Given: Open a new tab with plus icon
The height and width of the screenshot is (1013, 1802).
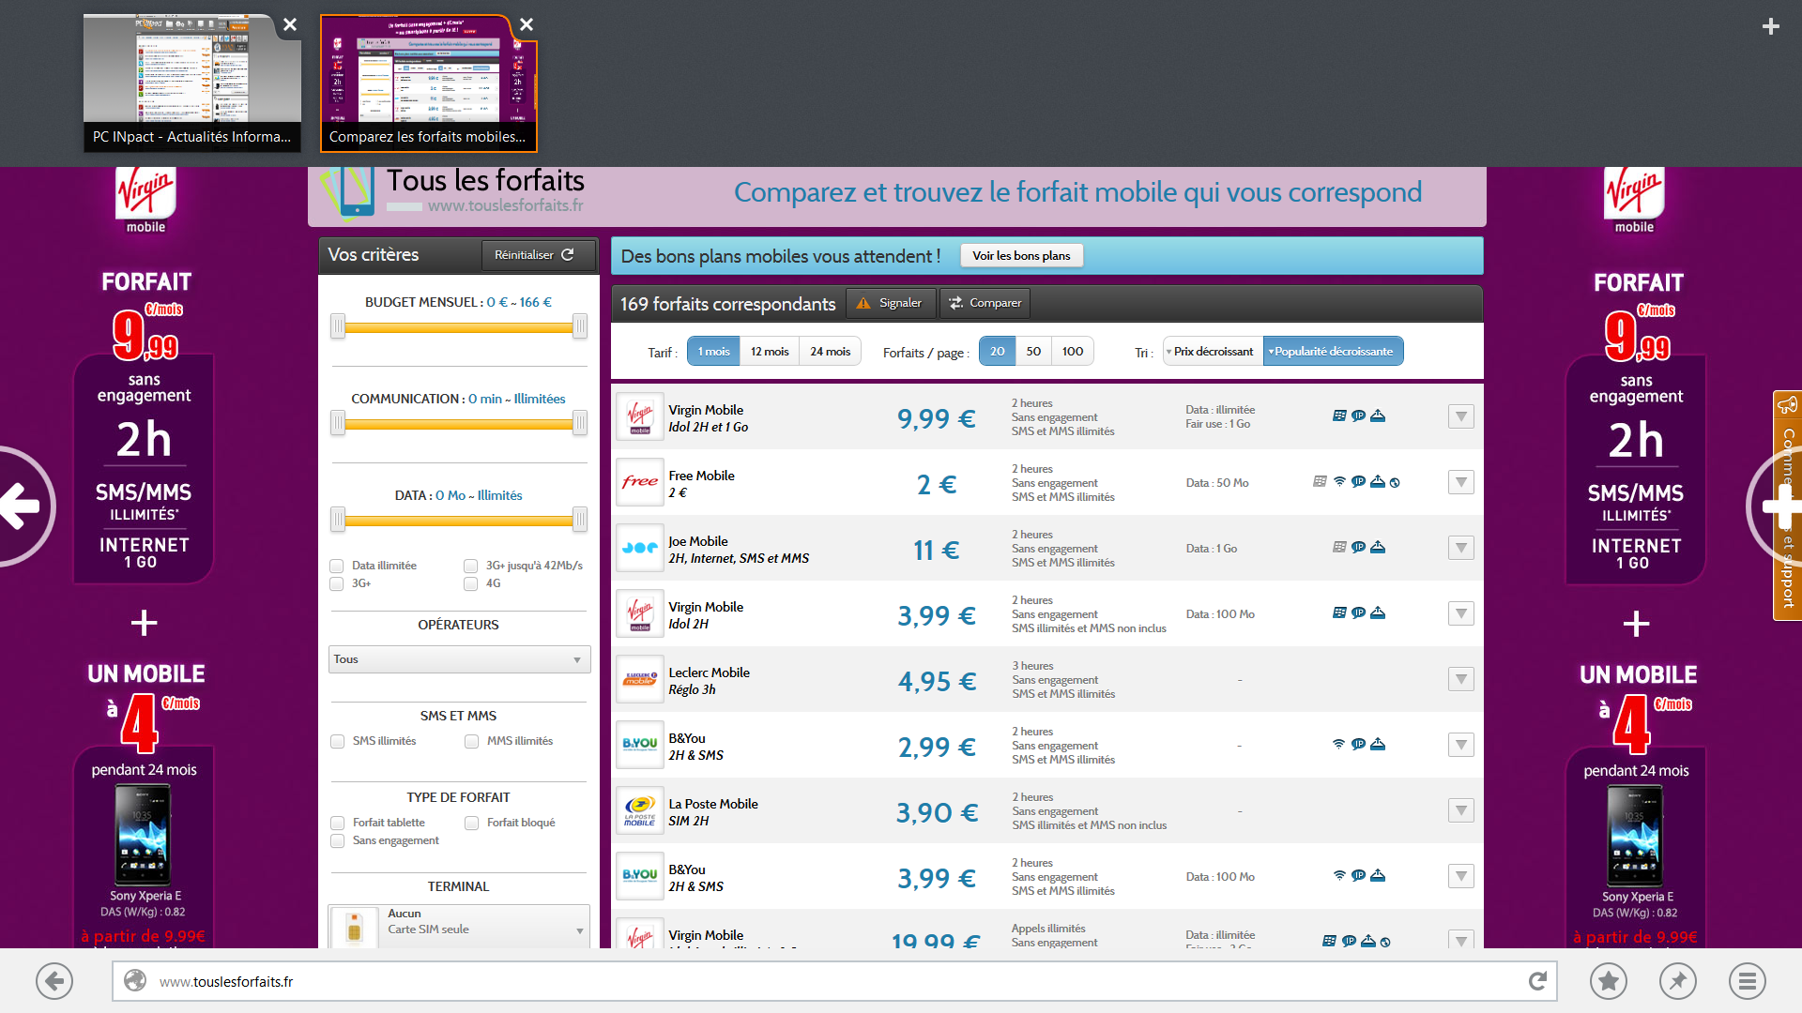Looking at the screenshot, I should click(x=1770, y=26).
